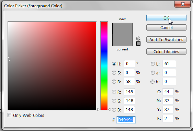Click the brightness field showing 58
Image resolution: width=193 pixels, height=131 pixels.
point(129,82)
